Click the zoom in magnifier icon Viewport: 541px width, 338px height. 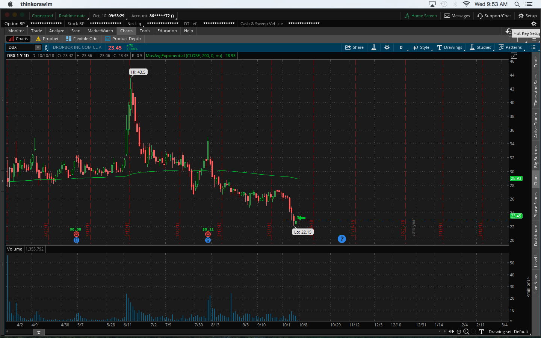pyautogui.click(x=466, y=332)
